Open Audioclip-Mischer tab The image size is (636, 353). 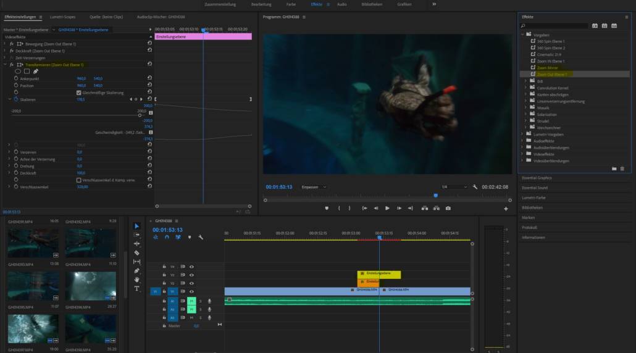161,17
